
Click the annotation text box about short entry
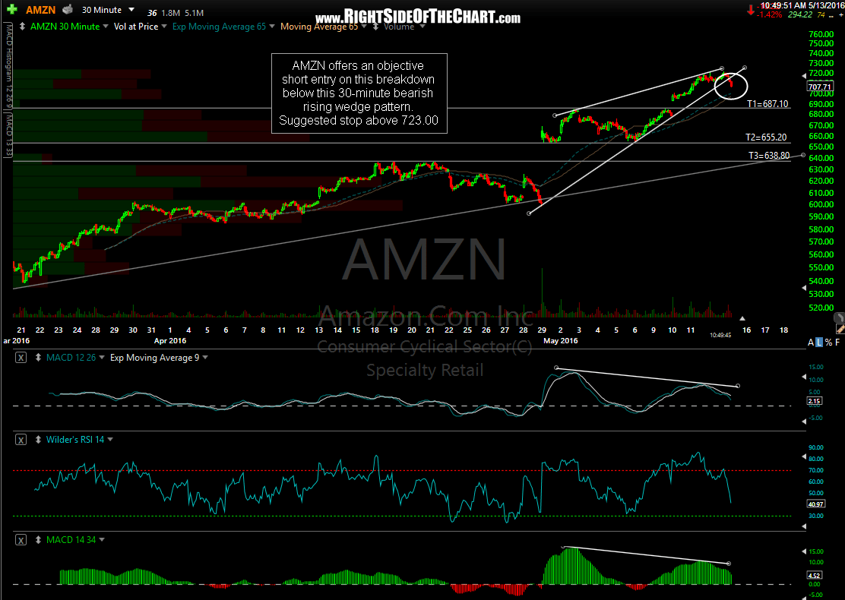pyautogui.click(x=359, y=93)
